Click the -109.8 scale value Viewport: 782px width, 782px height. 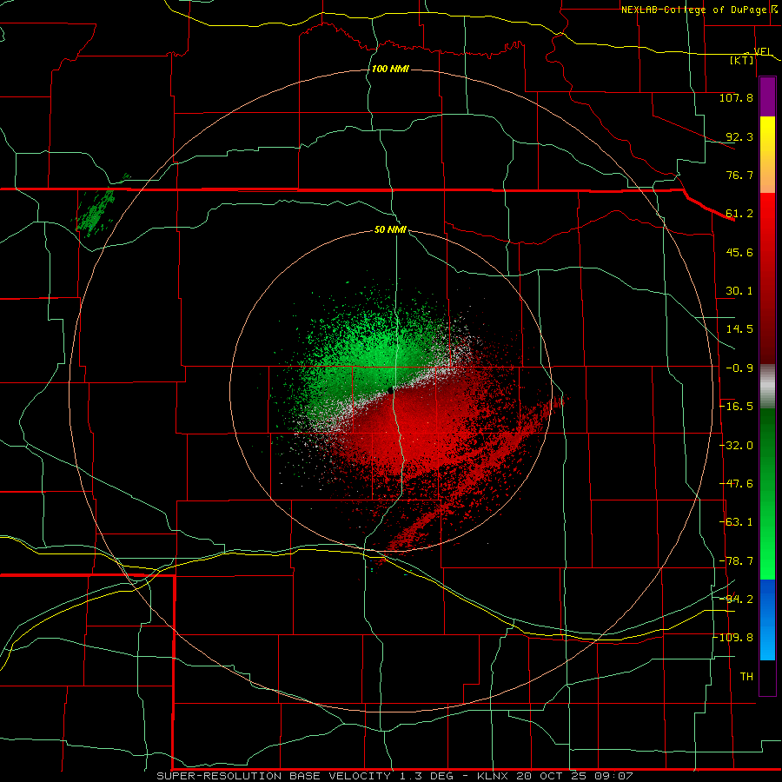coord(733,638)
